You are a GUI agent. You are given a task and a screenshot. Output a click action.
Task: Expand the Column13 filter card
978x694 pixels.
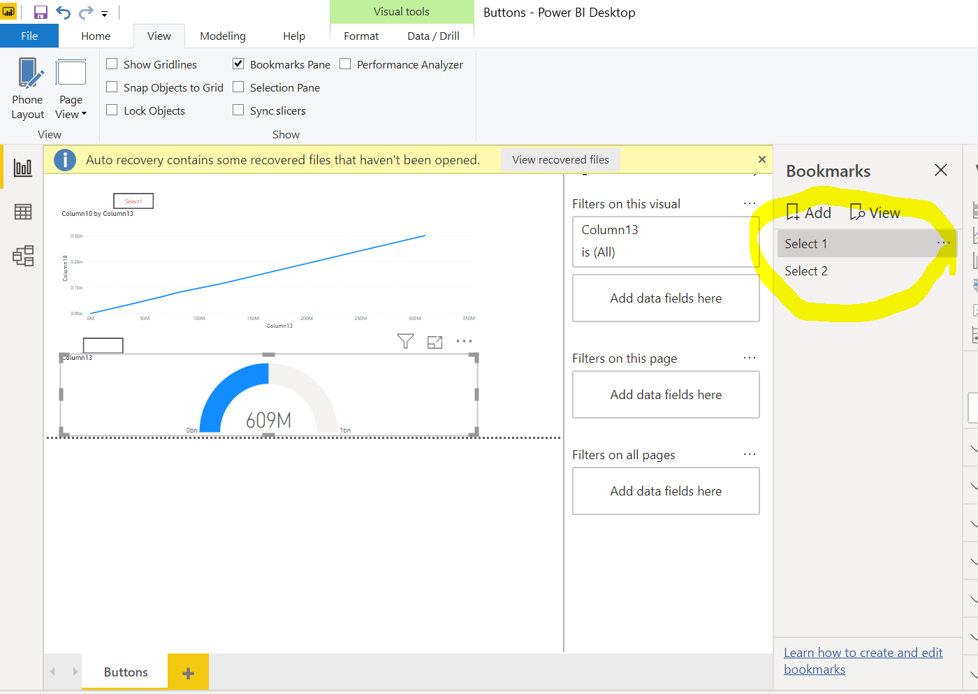click(x=666, y=241)
